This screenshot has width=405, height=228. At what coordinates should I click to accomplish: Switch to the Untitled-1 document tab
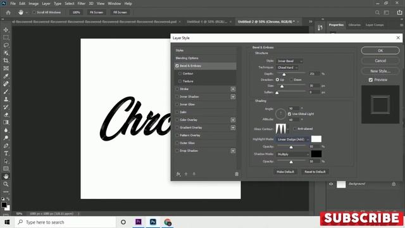207,22
